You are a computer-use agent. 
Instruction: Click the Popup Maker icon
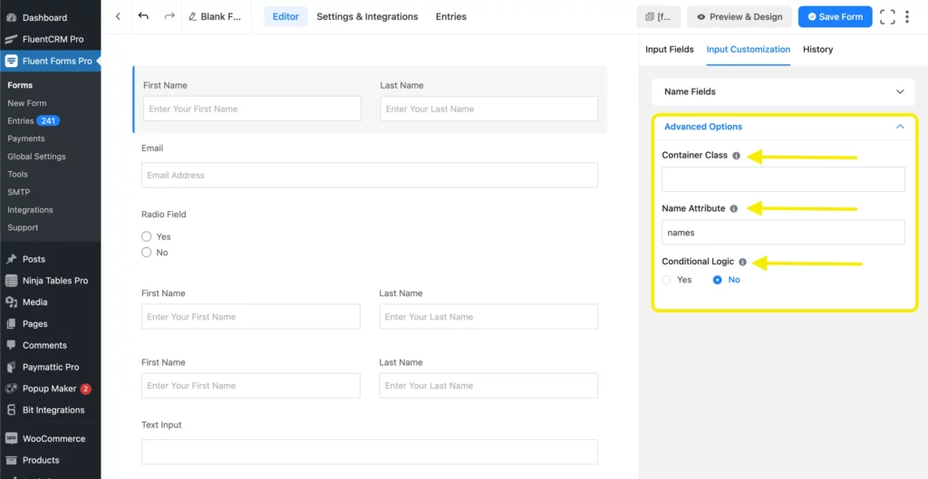pyautogui.click(x=11, y=388)
